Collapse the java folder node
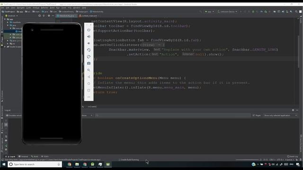303x170 pixels. point(8,25)
